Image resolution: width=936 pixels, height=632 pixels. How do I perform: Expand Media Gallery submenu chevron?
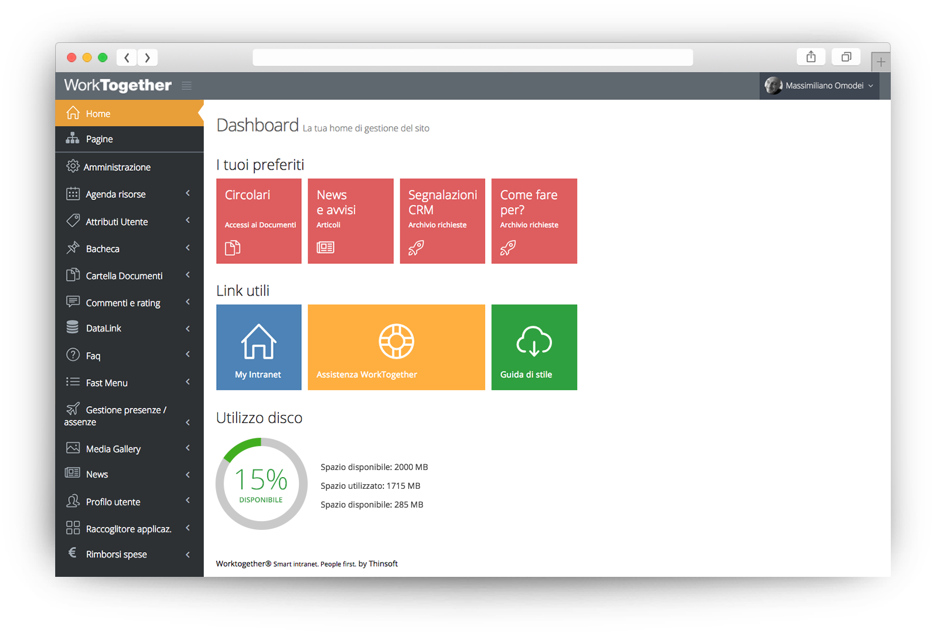[x=188, y=448]
